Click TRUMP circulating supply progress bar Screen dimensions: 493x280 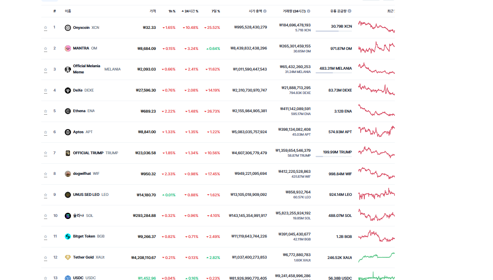[x=334, y=157]
